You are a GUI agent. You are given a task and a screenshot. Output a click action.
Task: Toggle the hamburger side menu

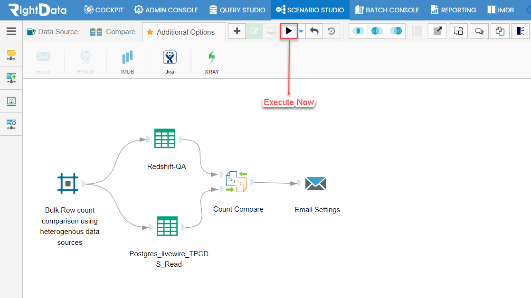tap(11, 31)
